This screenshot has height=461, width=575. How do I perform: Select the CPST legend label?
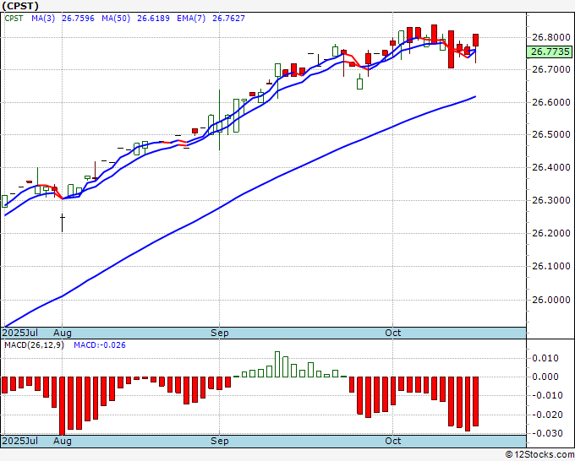(x=14, y=19)
